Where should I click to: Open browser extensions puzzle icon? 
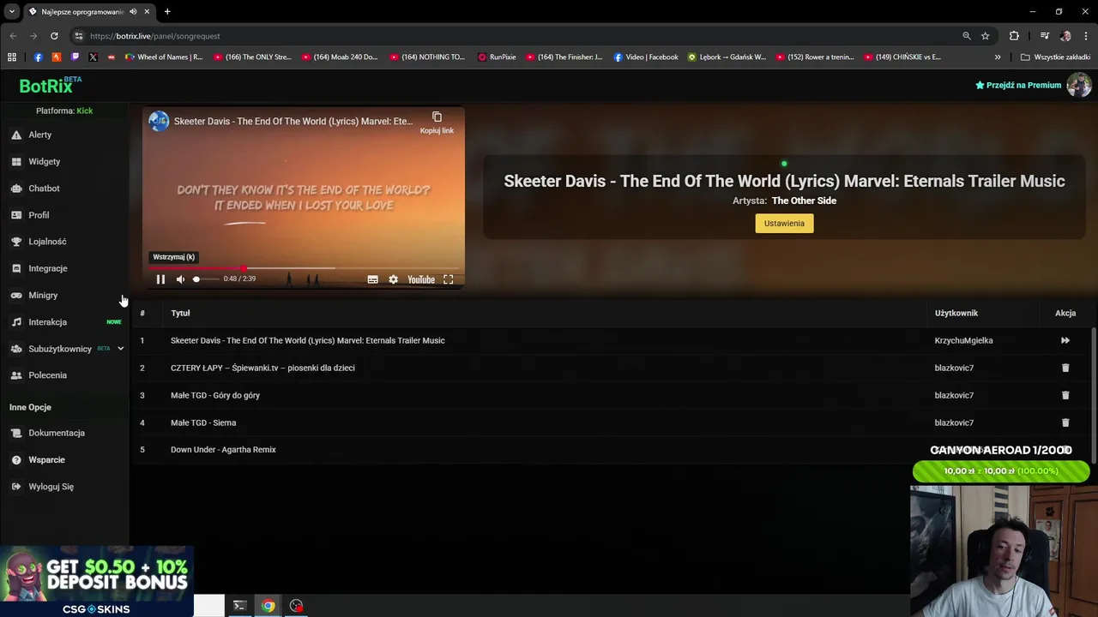click(1014, 36)
